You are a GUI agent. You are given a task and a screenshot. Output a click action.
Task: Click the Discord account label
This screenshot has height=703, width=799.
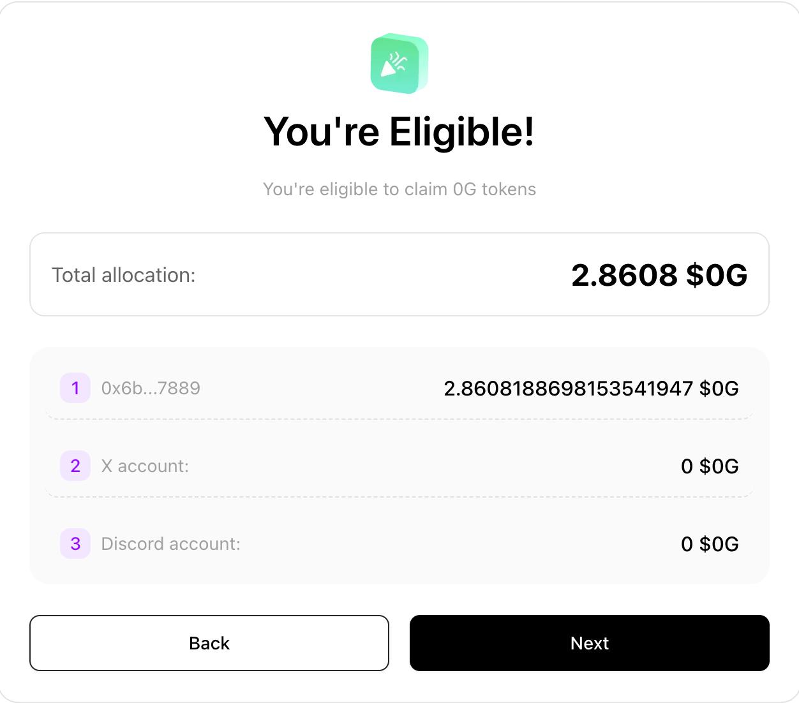[171, 544]
